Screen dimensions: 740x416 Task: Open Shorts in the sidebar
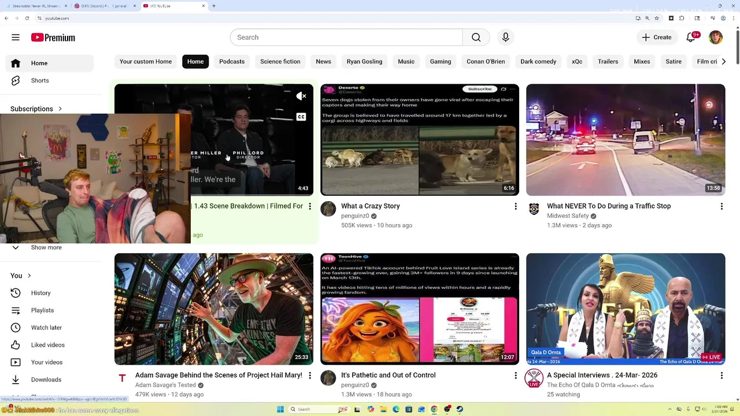tap(49, 80)
